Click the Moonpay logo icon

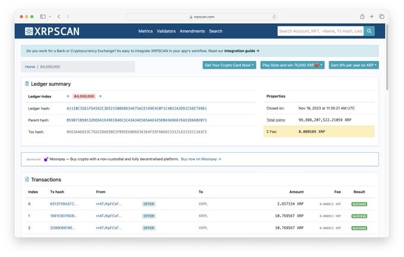coord(46,159)
